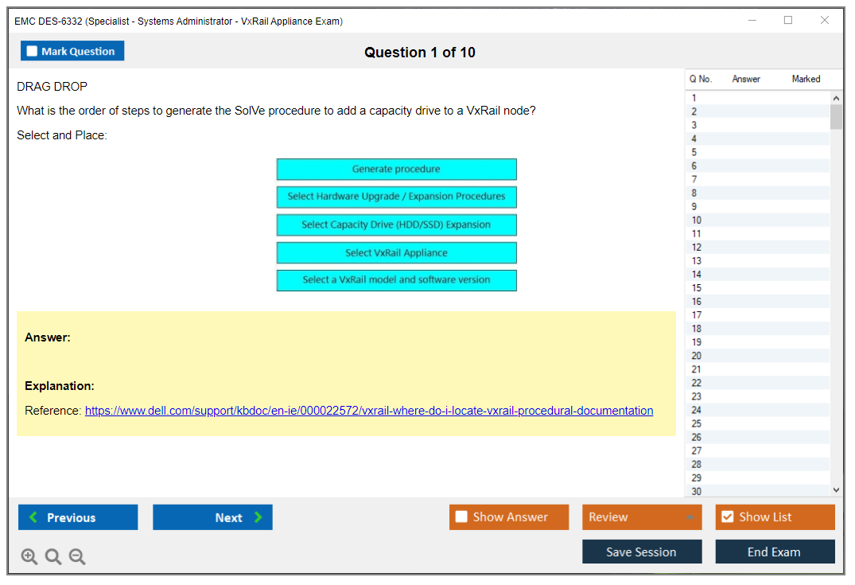This screenshot has width=855, height=585.
Task: Go to the Next question
Action: pos(212,517)
